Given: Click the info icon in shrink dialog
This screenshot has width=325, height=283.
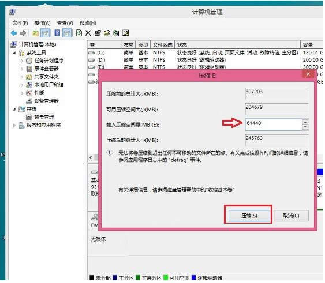Looking at the screenshot, I should [x=110, y=153].
